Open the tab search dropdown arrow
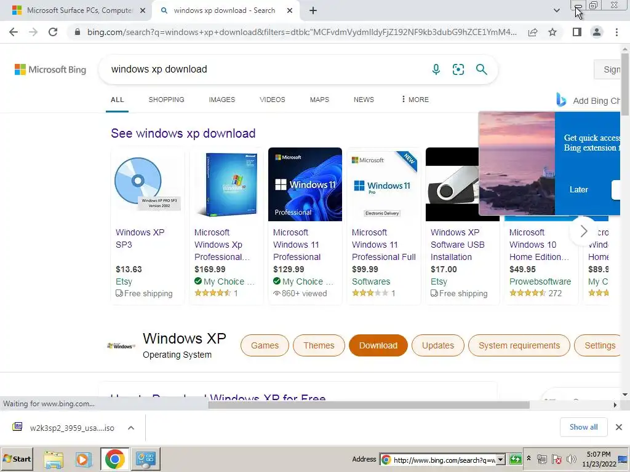This screenshot has width=630, height=472. pyautogui.click(x=556, y=11)
